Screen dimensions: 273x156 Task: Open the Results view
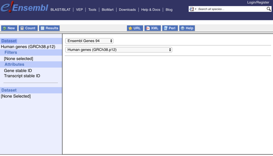49,28
